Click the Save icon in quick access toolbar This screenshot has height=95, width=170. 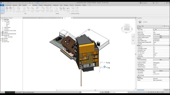(8, 3)
